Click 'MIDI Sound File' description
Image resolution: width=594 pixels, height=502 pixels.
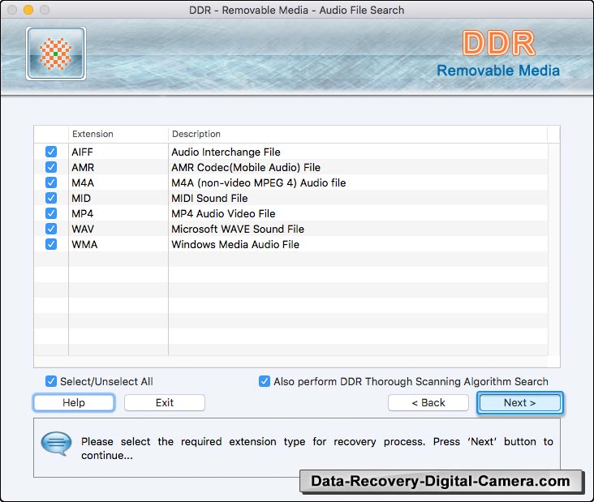(209, 199)
